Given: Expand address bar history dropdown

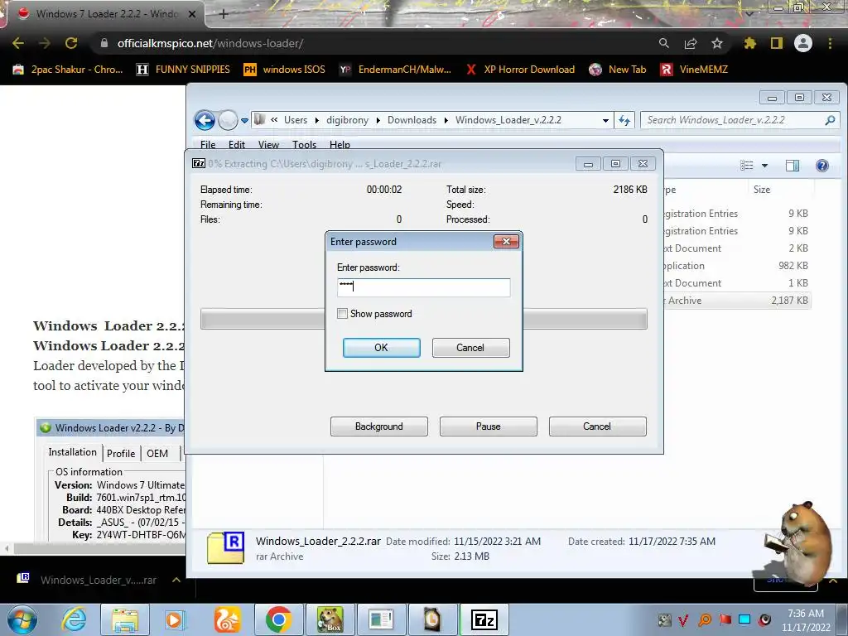Looking at the screenshot, I should [x=605, y=121].
